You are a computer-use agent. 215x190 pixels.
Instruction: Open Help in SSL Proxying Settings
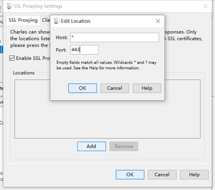coord(194,175)
